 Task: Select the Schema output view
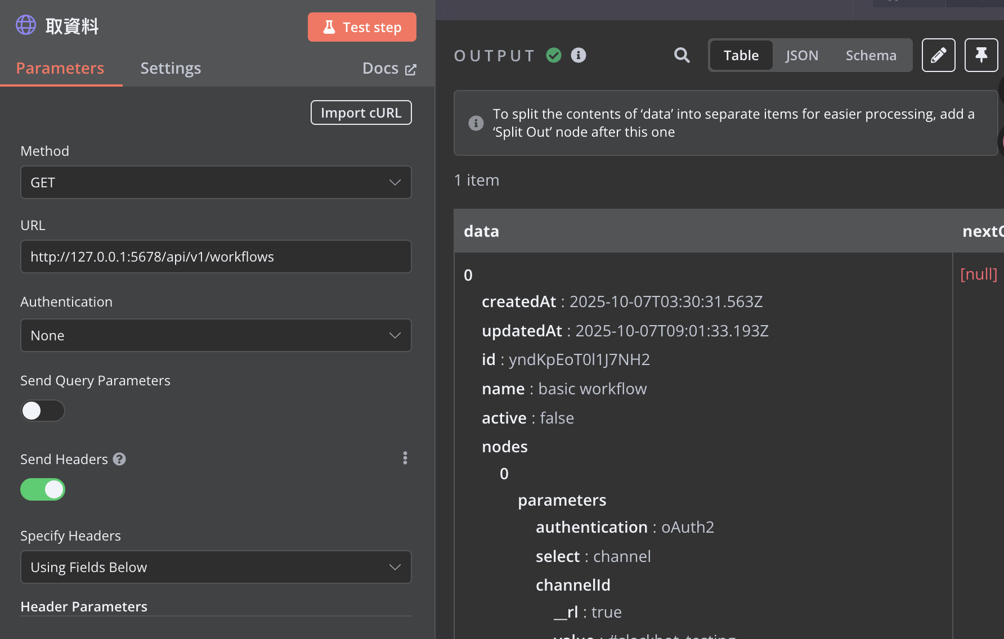coord(871,55)
